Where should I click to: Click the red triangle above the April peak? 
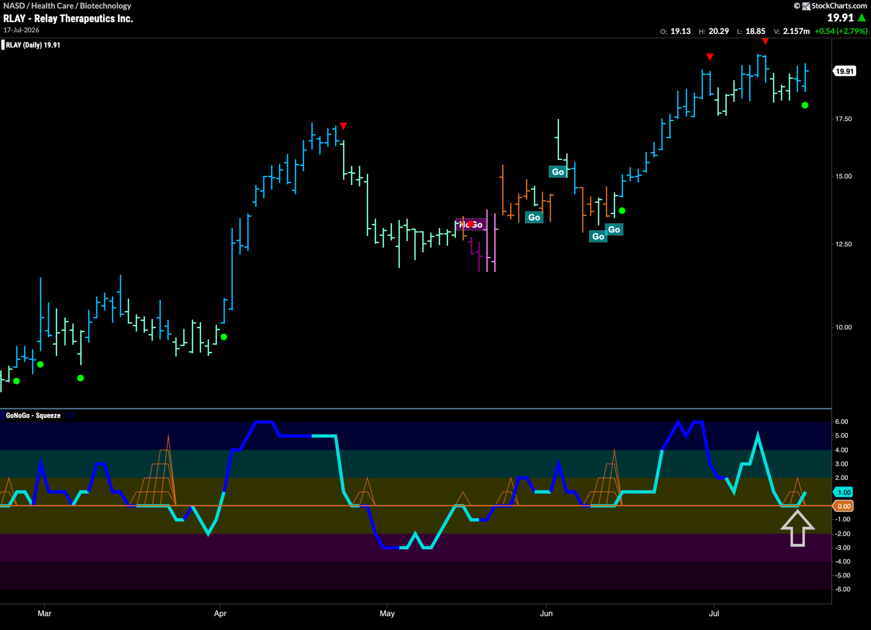343,126
